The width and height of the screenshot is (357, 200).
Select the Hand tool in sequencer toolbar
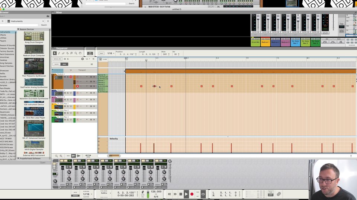tap(80, 53)
